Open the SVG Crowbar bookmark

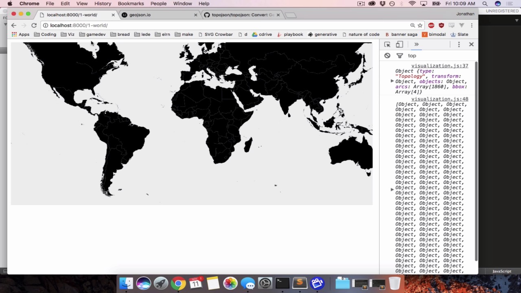point(215,35)
